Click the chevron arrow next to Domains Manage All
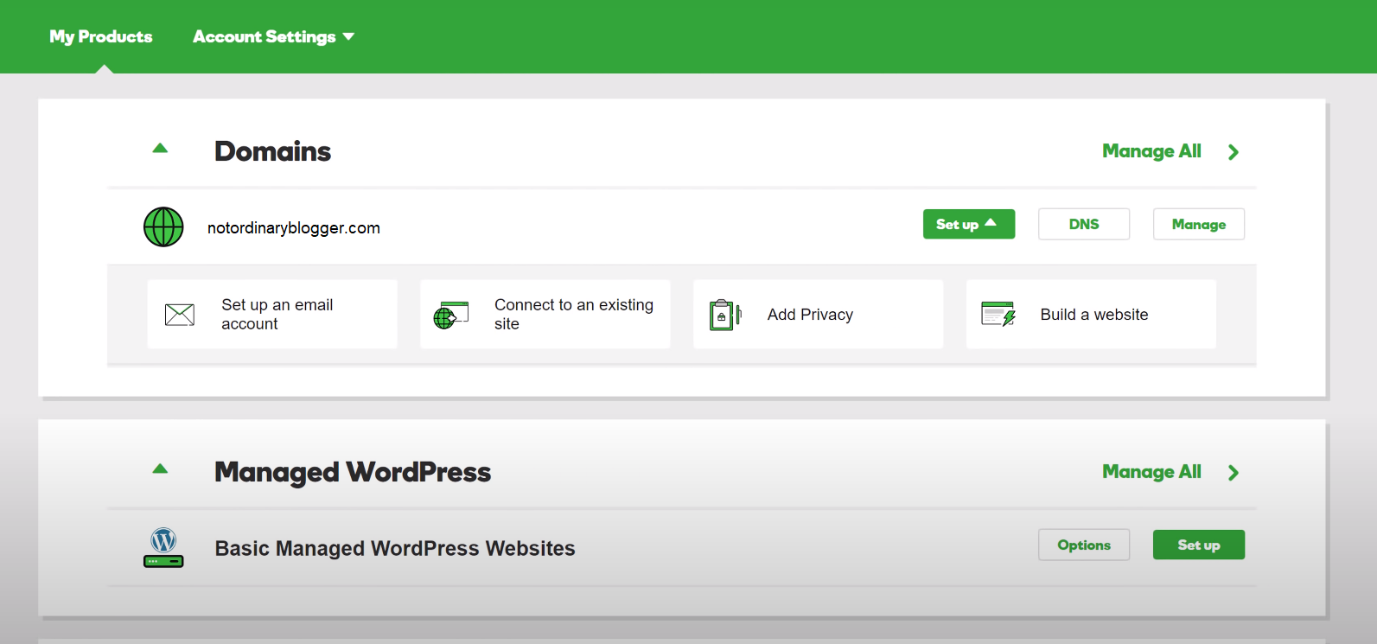This screenshot has width=1377, height=644. point(1234,152)
